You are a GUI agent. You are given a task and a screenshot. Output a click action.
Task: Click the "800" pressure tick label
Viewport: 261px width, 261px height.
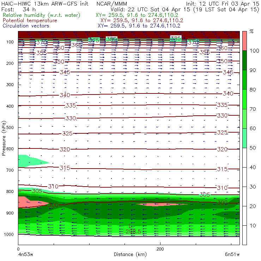point(10,192)
